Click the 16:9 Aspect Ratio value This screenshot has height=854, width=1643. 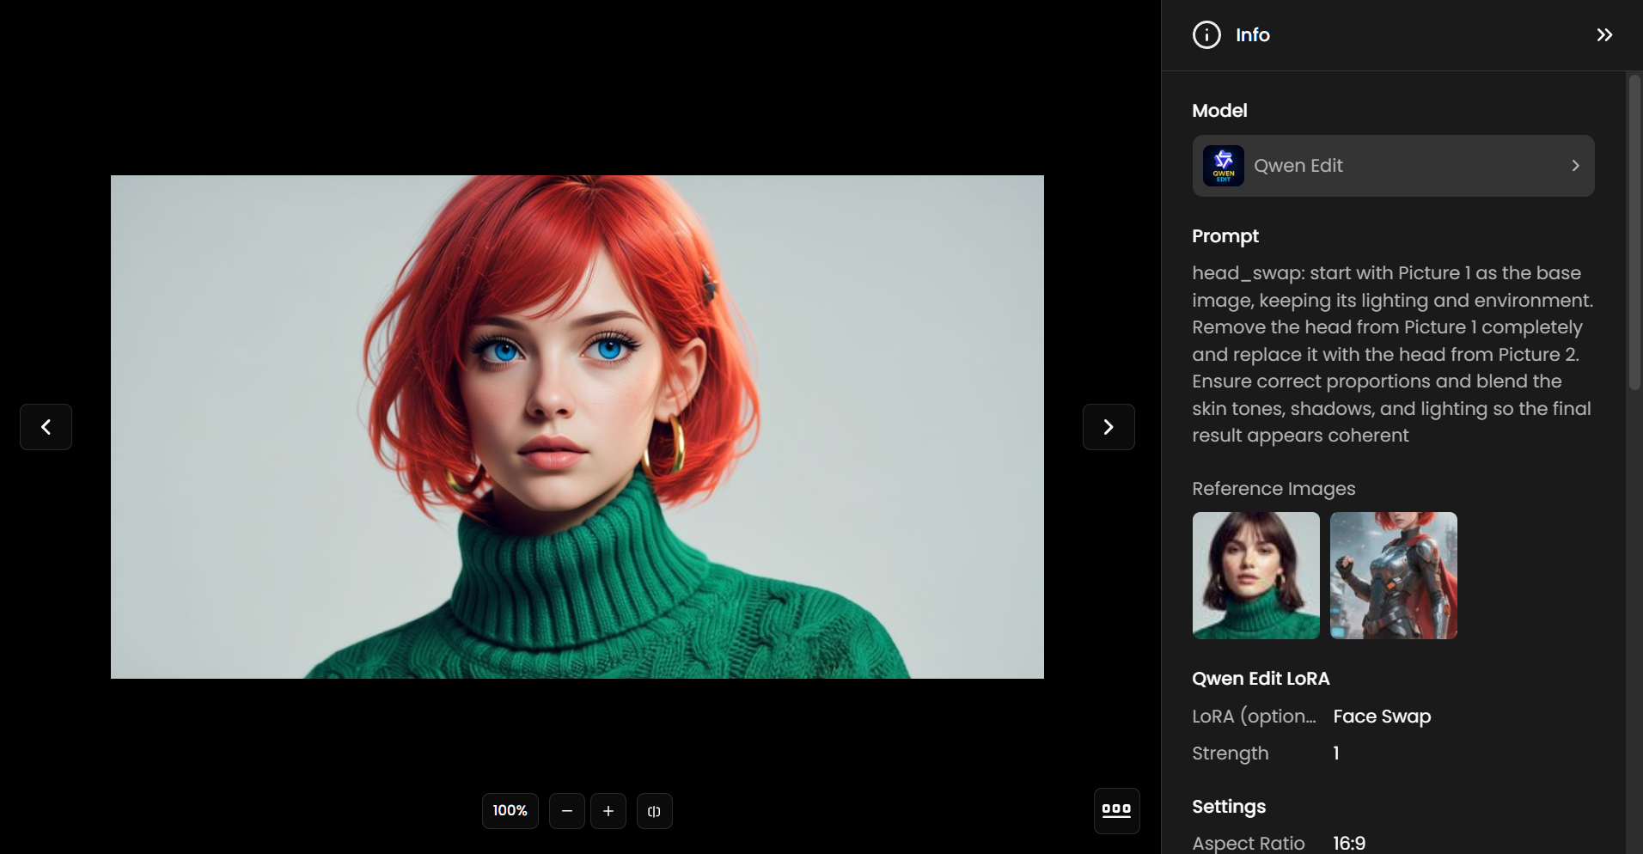point(1349,843)
